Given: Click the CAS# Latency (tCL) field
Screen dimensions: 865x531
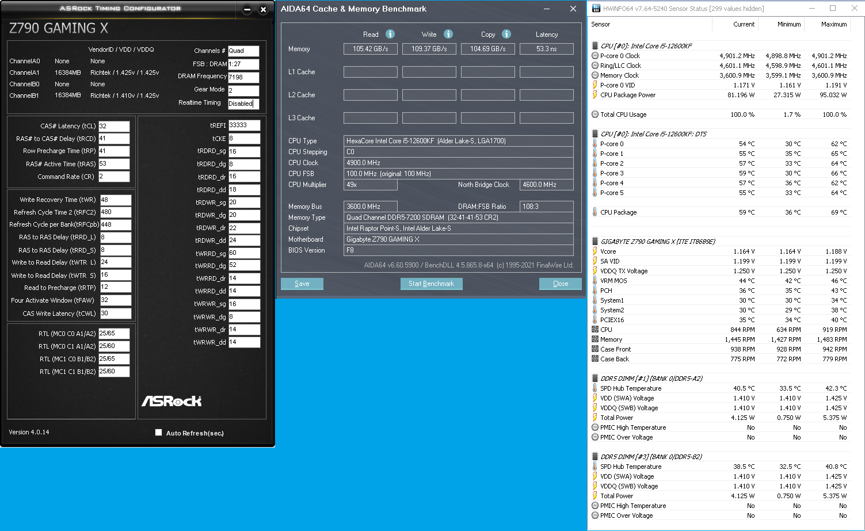Looking at the screenshot, I should (114, 126).
